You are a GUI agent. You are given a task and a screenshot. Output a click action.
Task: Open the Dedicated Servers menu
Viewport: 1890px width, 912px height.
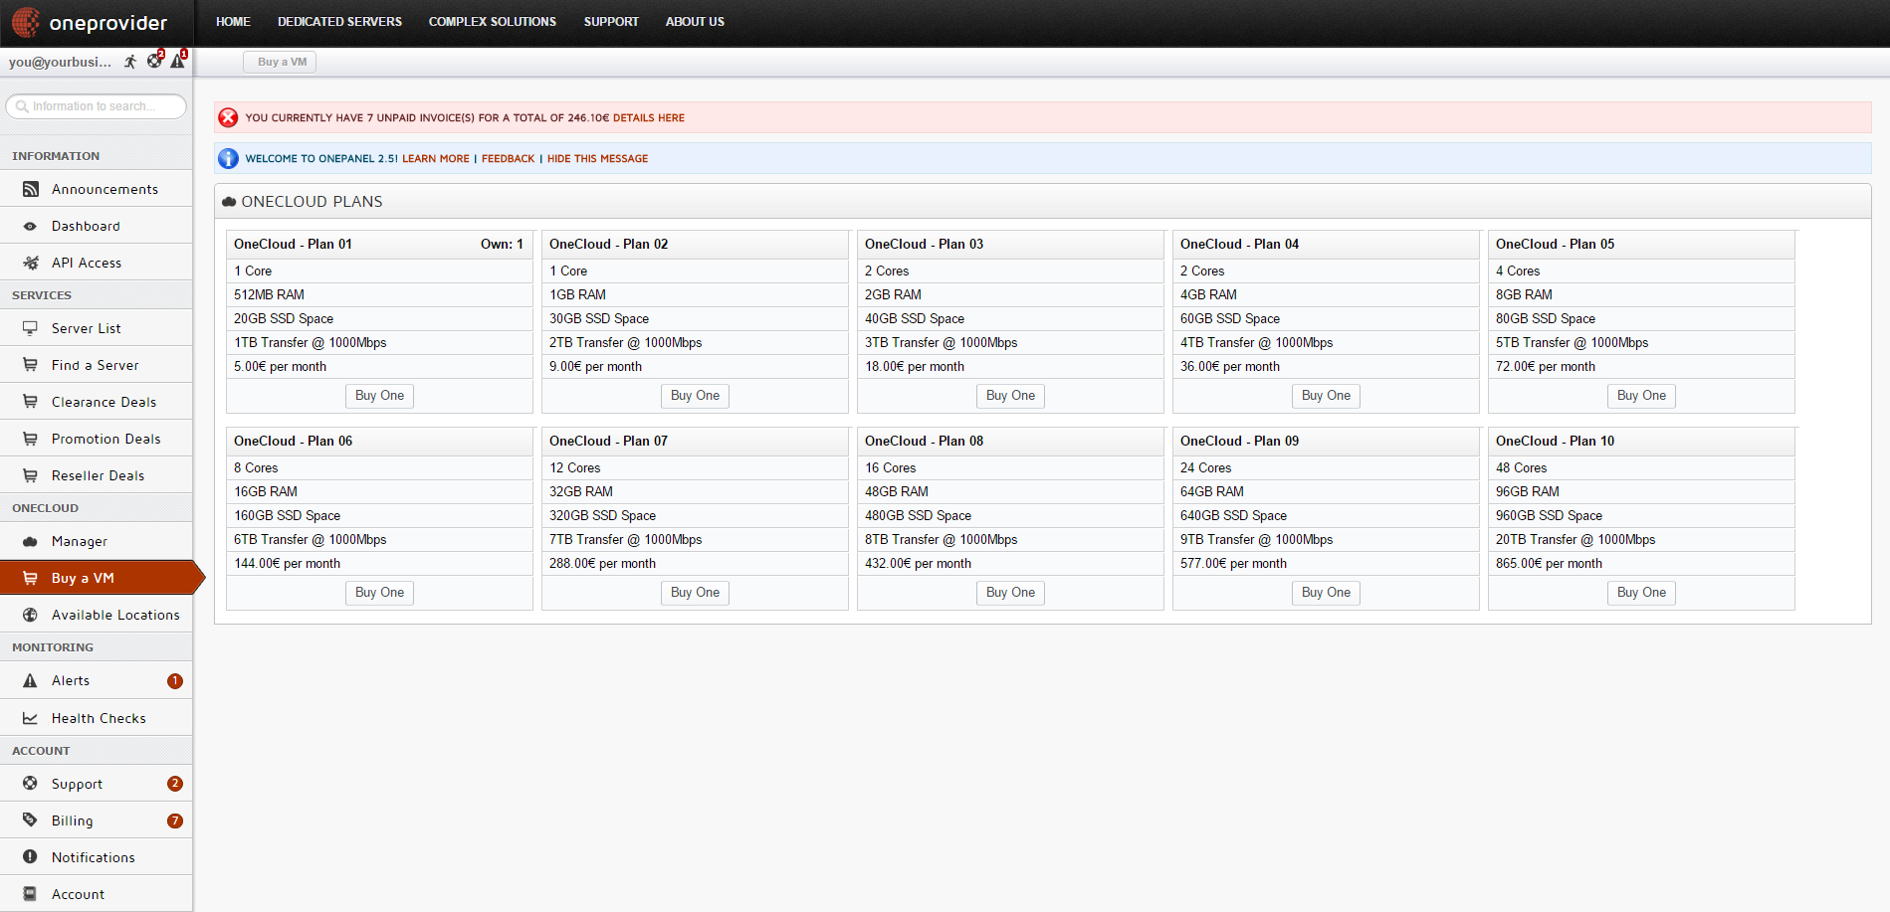[x=339, y=22]
